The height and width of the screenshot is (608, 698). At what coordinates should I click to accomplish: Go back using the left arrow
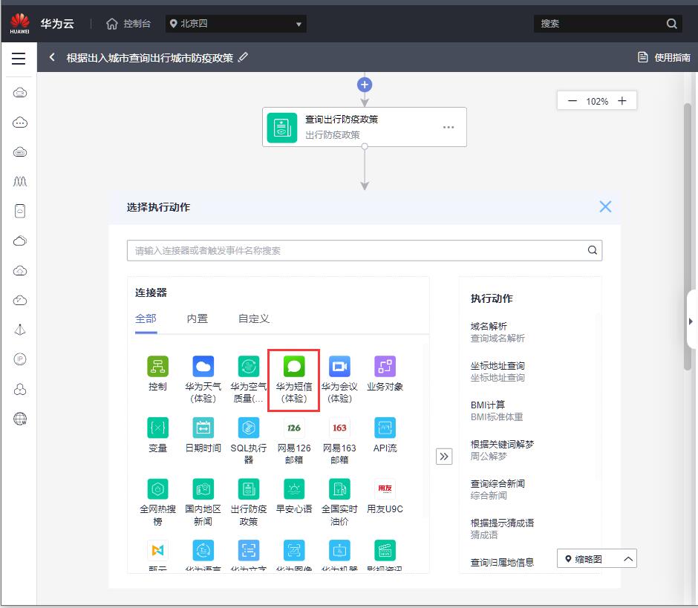pyautogui.click(x=52, y=57)
